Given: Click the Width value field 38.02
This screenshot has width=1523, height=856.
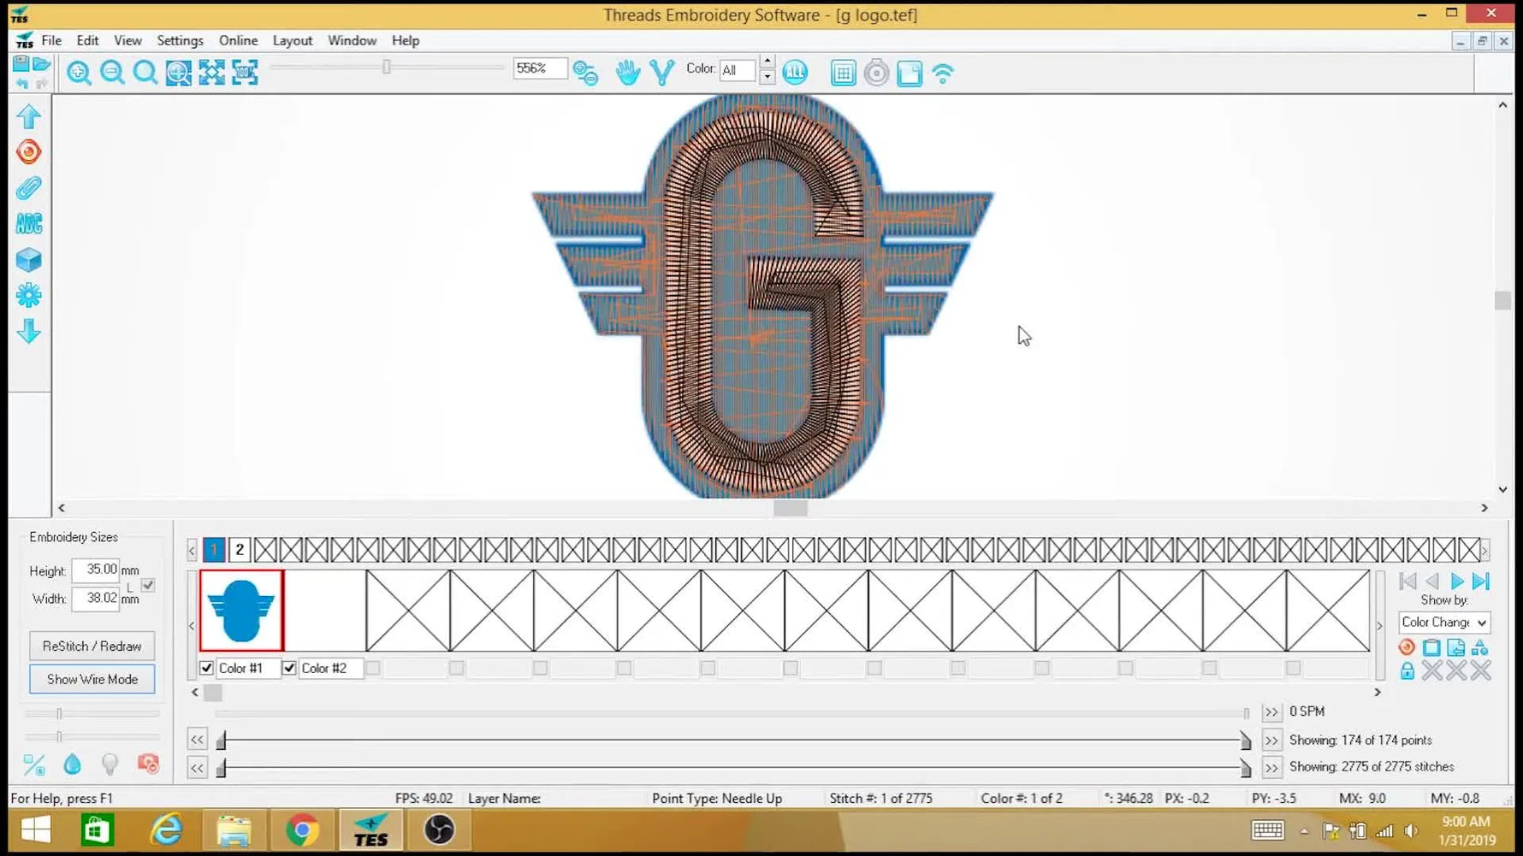Looking at the screenshot, I should pyautogui.click(x=95, y=599).
